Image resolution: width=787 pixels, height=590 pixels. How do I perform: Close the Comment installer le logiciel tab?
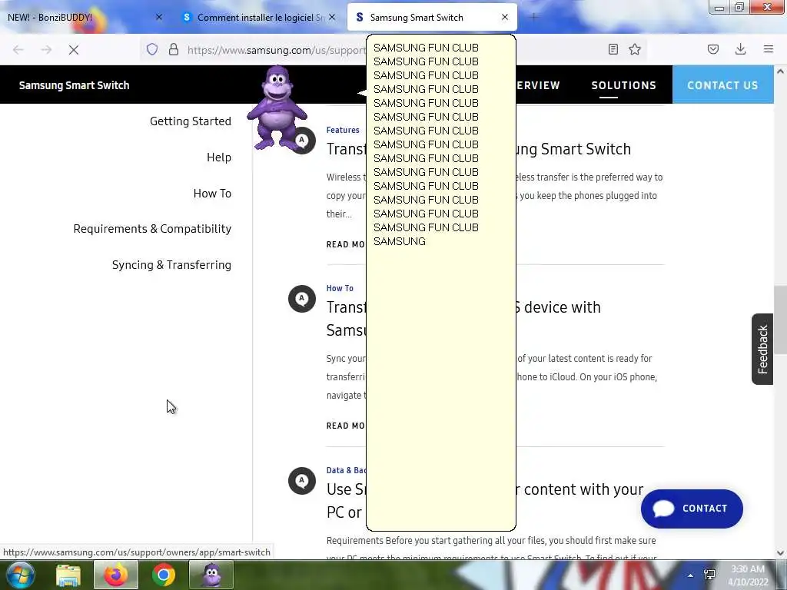[332, 17]
